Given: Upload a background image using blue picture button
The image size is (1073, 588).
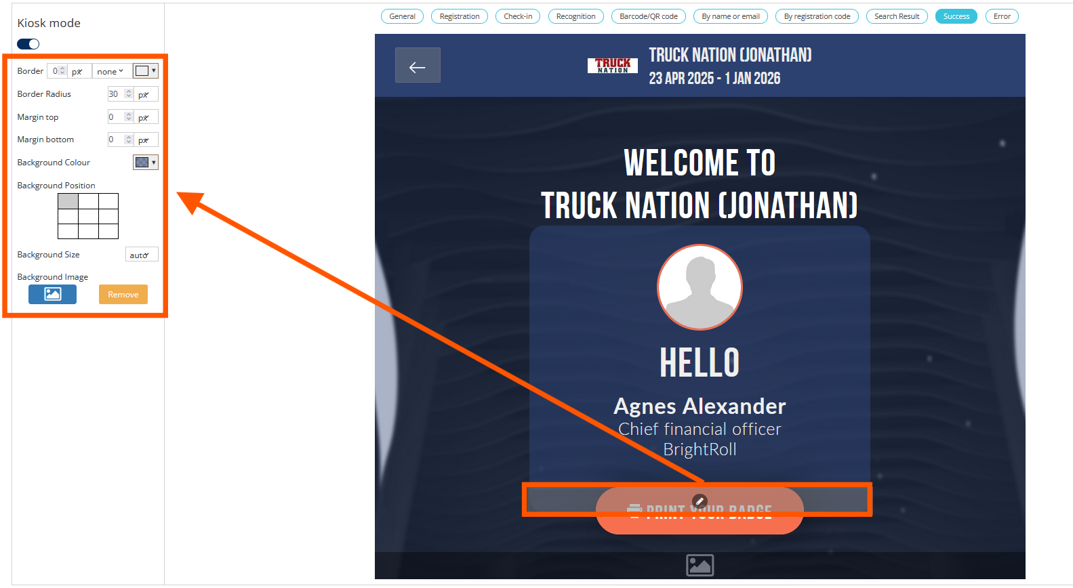Looking at the screenshot, I should pos(52,294).
